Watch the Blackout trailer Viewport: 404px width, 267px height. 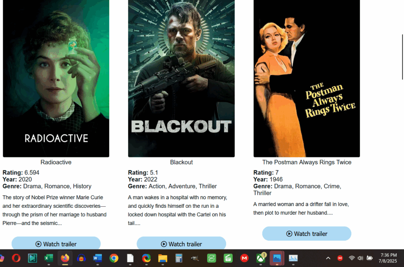tap(181, 243)
